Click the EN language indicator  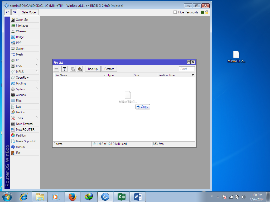pyautogui.click(x=211, y=196)
